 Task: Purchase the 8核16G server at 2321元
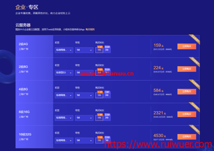(187, 114)
